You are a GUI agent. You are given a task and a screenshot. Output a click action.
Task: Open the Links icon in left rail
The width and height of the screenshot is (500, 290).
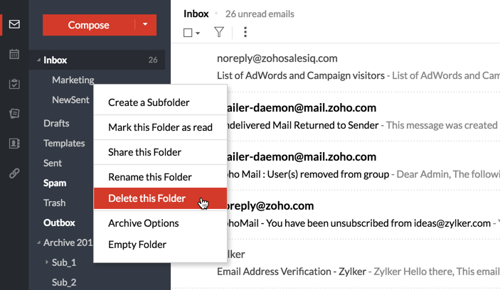(x=14, y=173)
